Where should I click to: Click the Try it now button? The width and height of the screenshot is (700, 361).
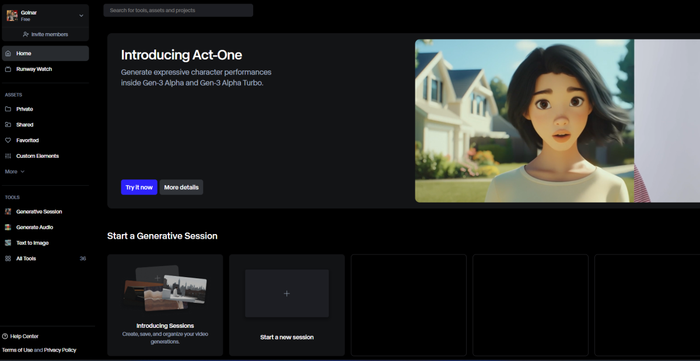tap(139, 187)
